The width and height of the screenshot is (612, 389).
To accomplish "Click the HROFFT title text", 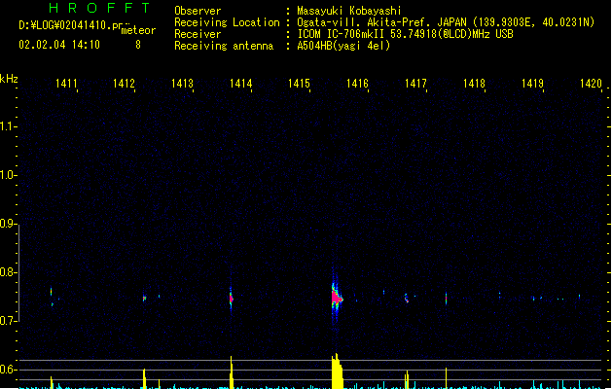I will 99,8.
